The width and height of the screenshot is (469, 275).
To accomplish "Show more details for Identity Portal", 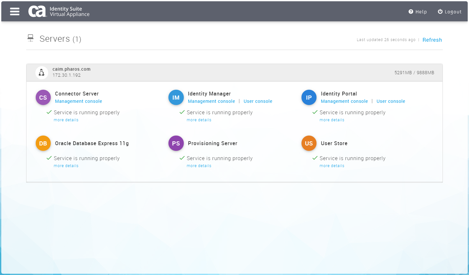I will [x=332, y=120].
